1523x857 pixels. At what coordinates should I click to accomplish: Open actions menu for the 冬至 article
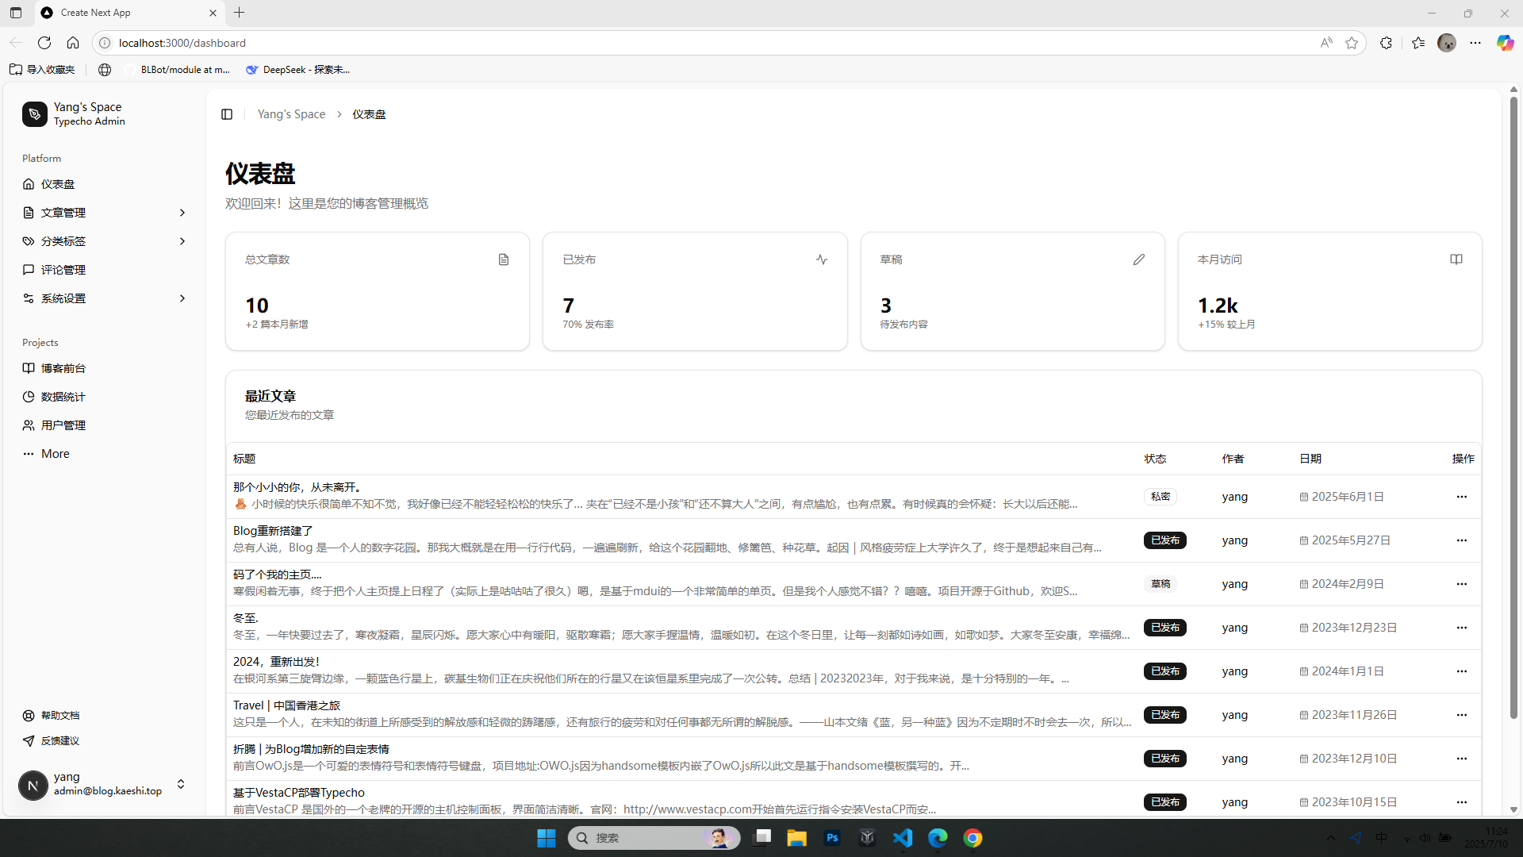[x=1461, y=628]
